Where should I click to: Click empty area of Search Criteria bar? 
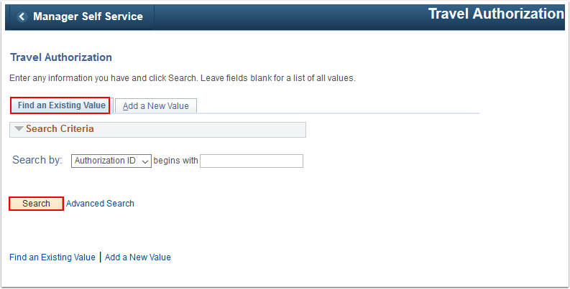click(x=200, y=130)
